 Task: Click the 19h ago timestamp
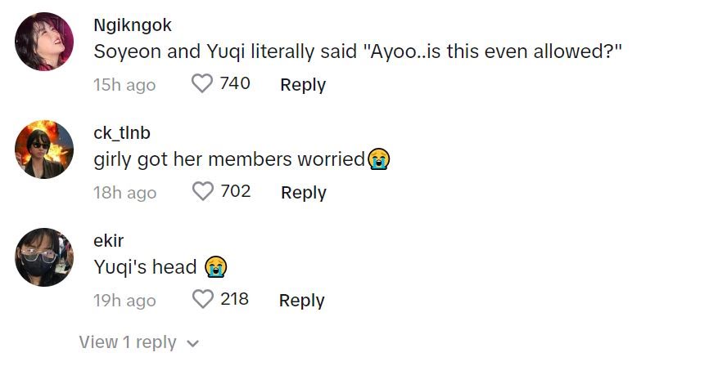124,301
